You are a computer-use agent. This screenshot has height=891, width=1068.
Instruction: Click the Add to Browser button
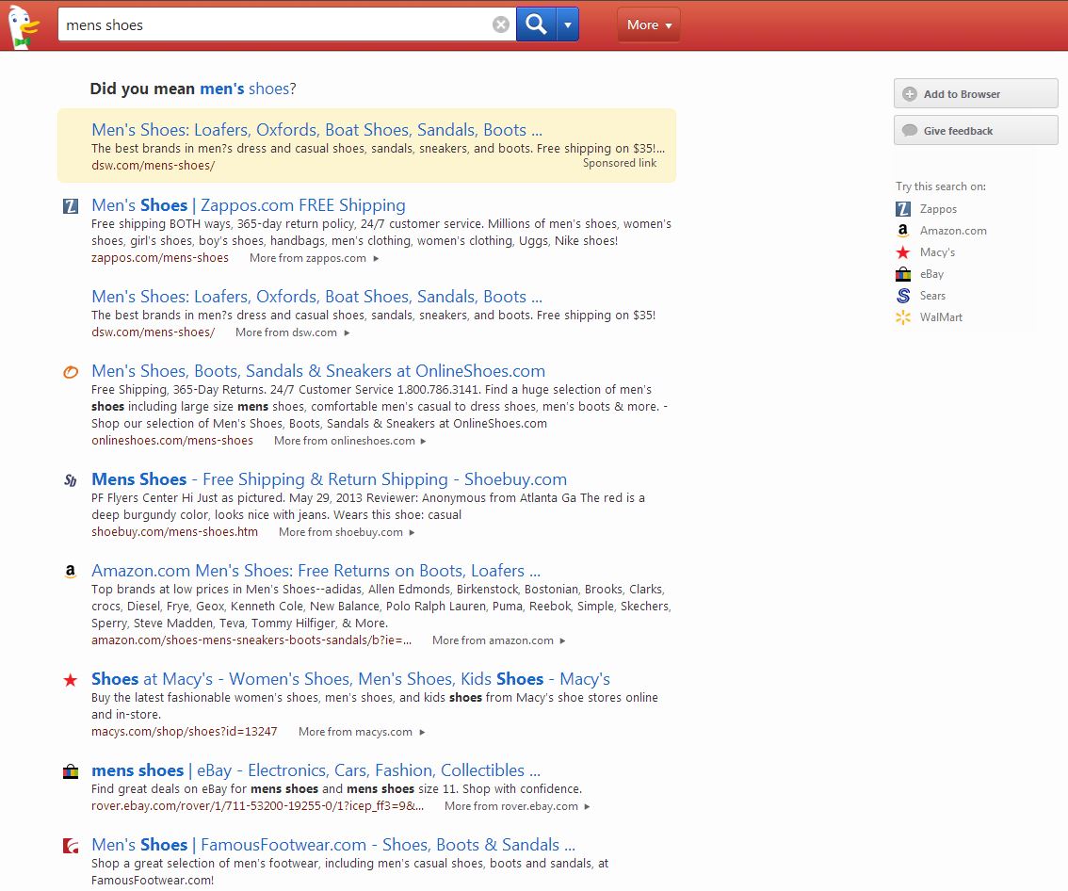[x=975, y=94]
